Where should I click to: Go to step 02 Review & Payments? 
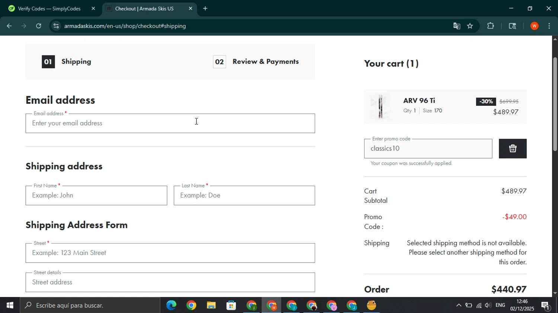(x=256, y=62)
